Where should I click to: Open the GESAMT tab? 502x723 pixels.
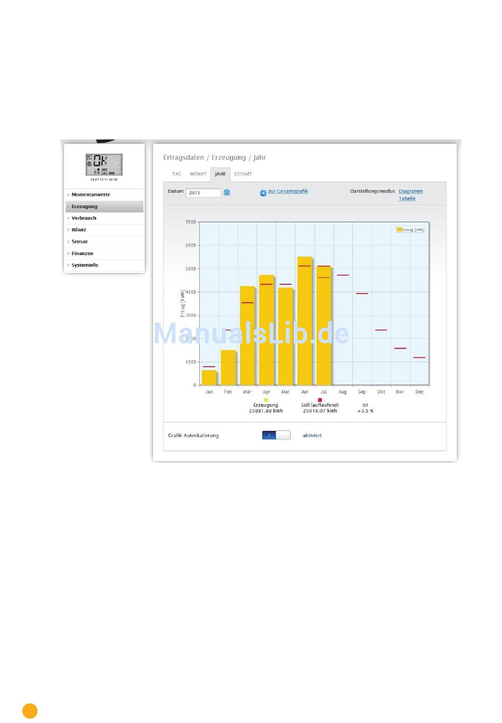point(243,174)
